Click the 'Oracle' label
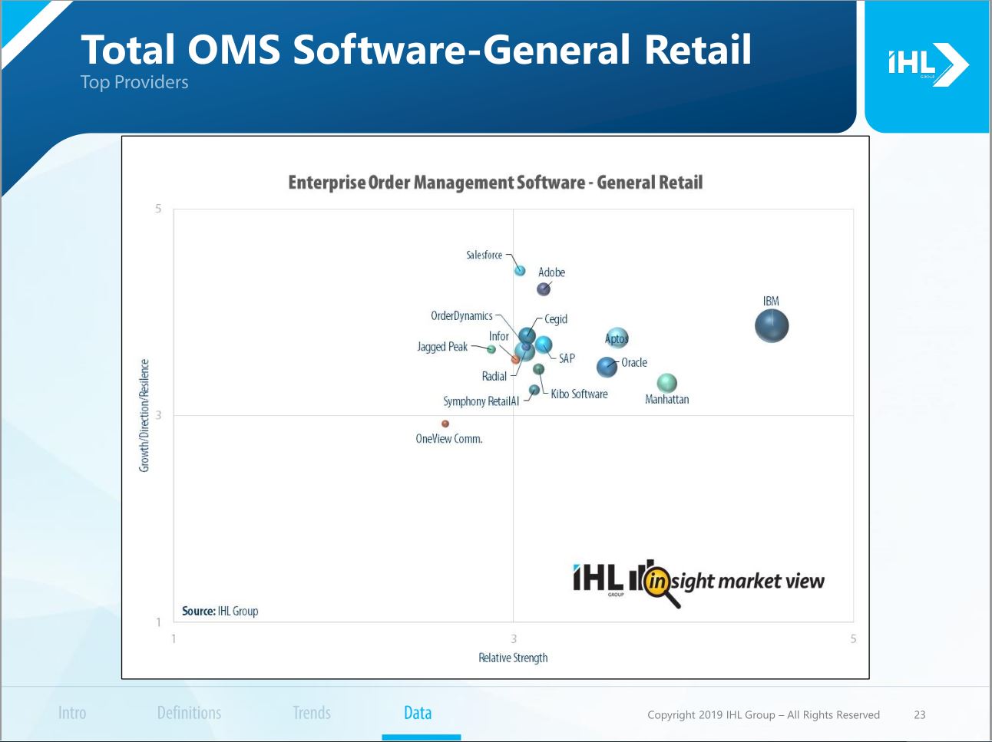Viewport: 992px width, 742px height. coord(634,362)
